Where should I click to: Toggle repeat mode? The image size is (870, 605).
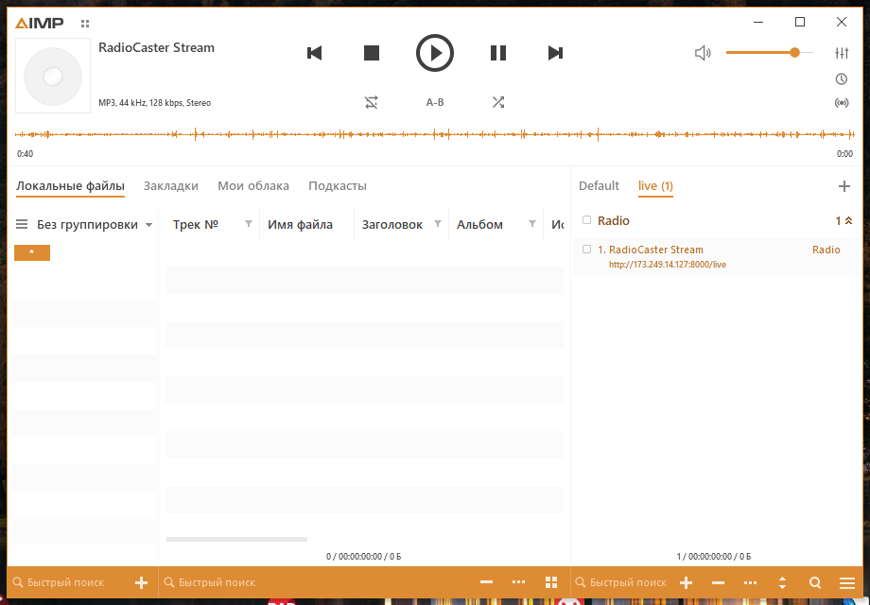(x=372, y=102)
